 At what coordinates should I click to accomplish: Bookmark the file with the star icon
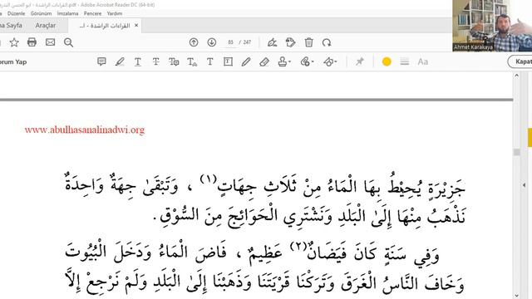[14, 42]
